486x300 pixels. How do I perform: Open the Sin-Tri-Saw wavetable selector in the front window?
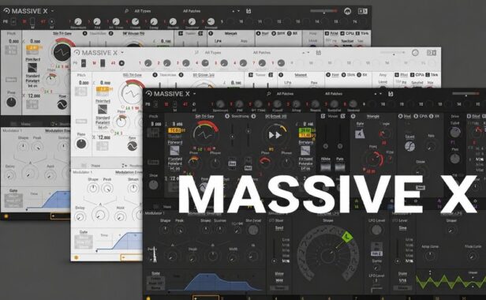click(x=204, y=116)
